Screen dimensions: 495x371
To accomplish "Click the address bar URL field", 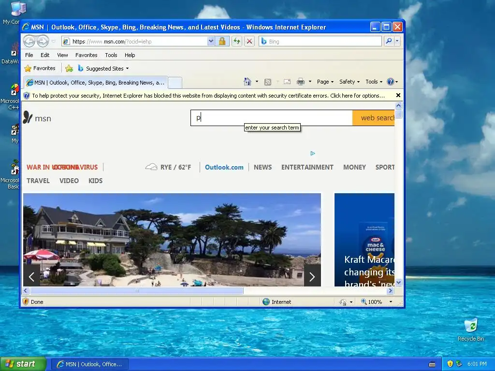I will [134, 42].
